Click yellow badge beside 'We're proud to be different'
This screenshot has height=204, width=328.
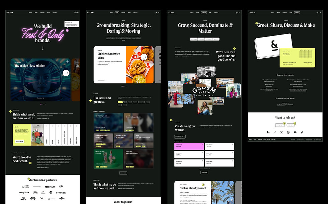30,163
